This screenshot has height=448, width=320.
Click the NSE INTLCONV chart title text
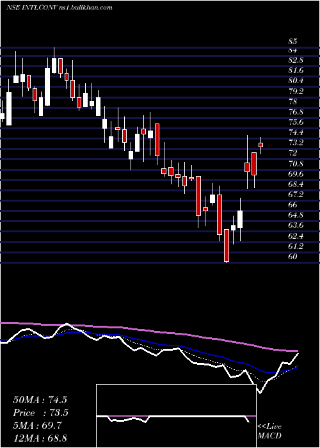point(59,8)
